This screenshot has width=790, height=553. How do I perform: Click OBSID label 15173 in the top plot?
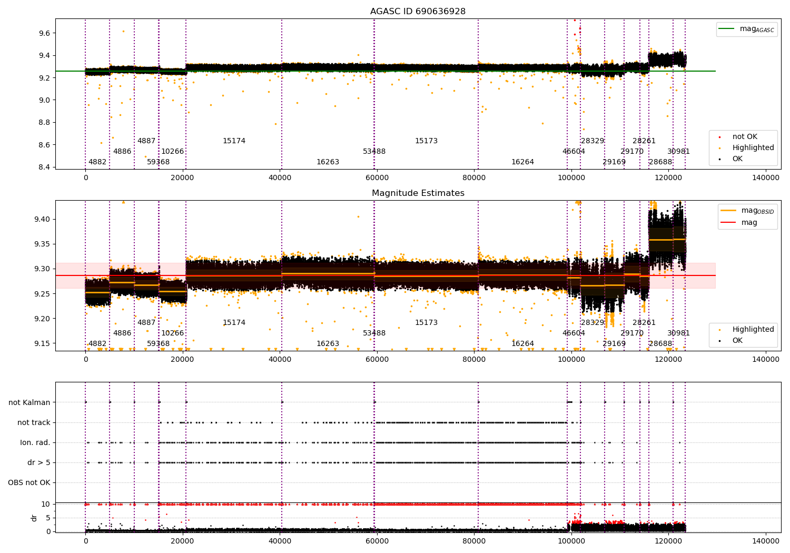tap(426, 141)
